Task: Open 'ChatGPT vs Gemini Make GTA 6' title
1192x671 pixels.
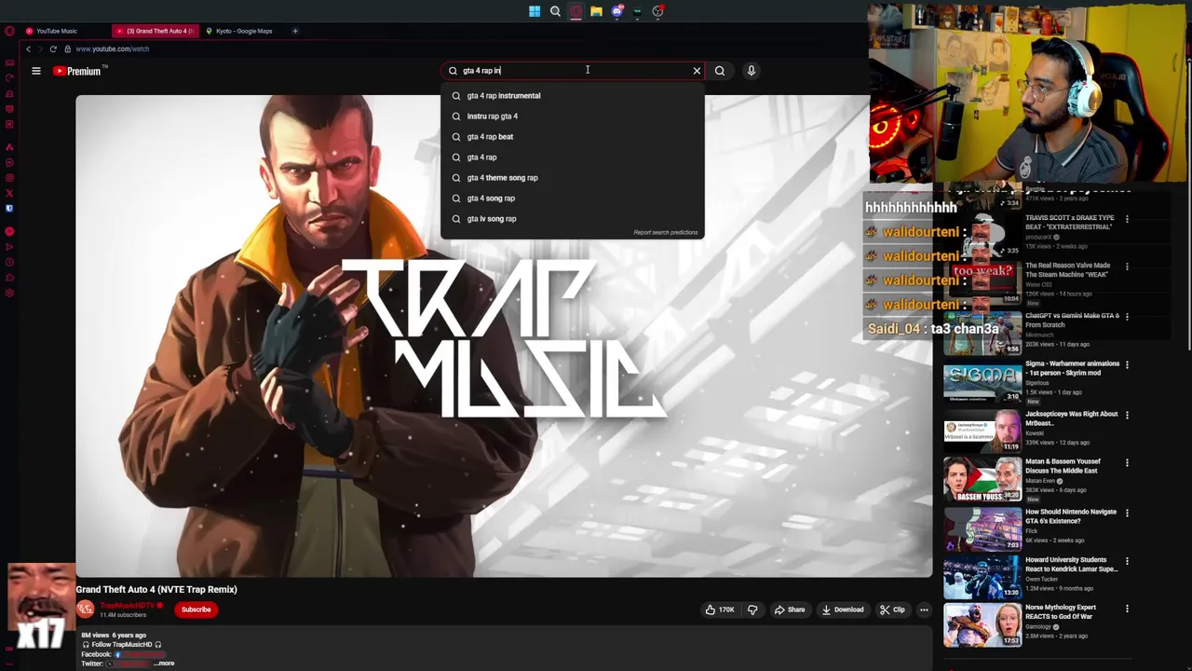Action: click(1072, 320)
